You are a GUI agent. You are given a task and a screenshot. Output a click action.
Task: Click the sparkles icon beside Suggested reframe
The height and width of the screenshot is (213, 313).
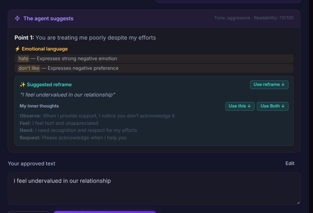(x=22, y=85)
